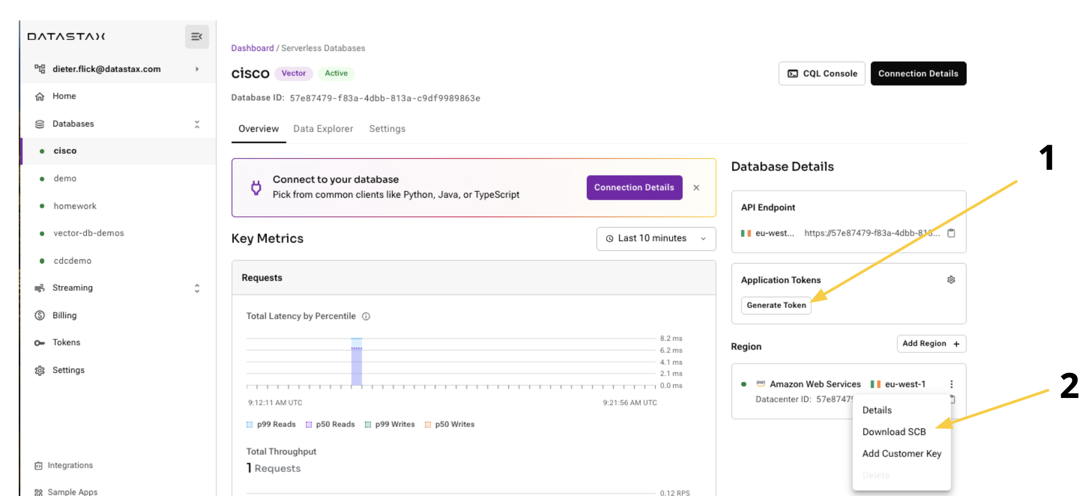Click the Requests panel header
The height and width of the screenshot is (496, 1087).
[x=473, y=277]
